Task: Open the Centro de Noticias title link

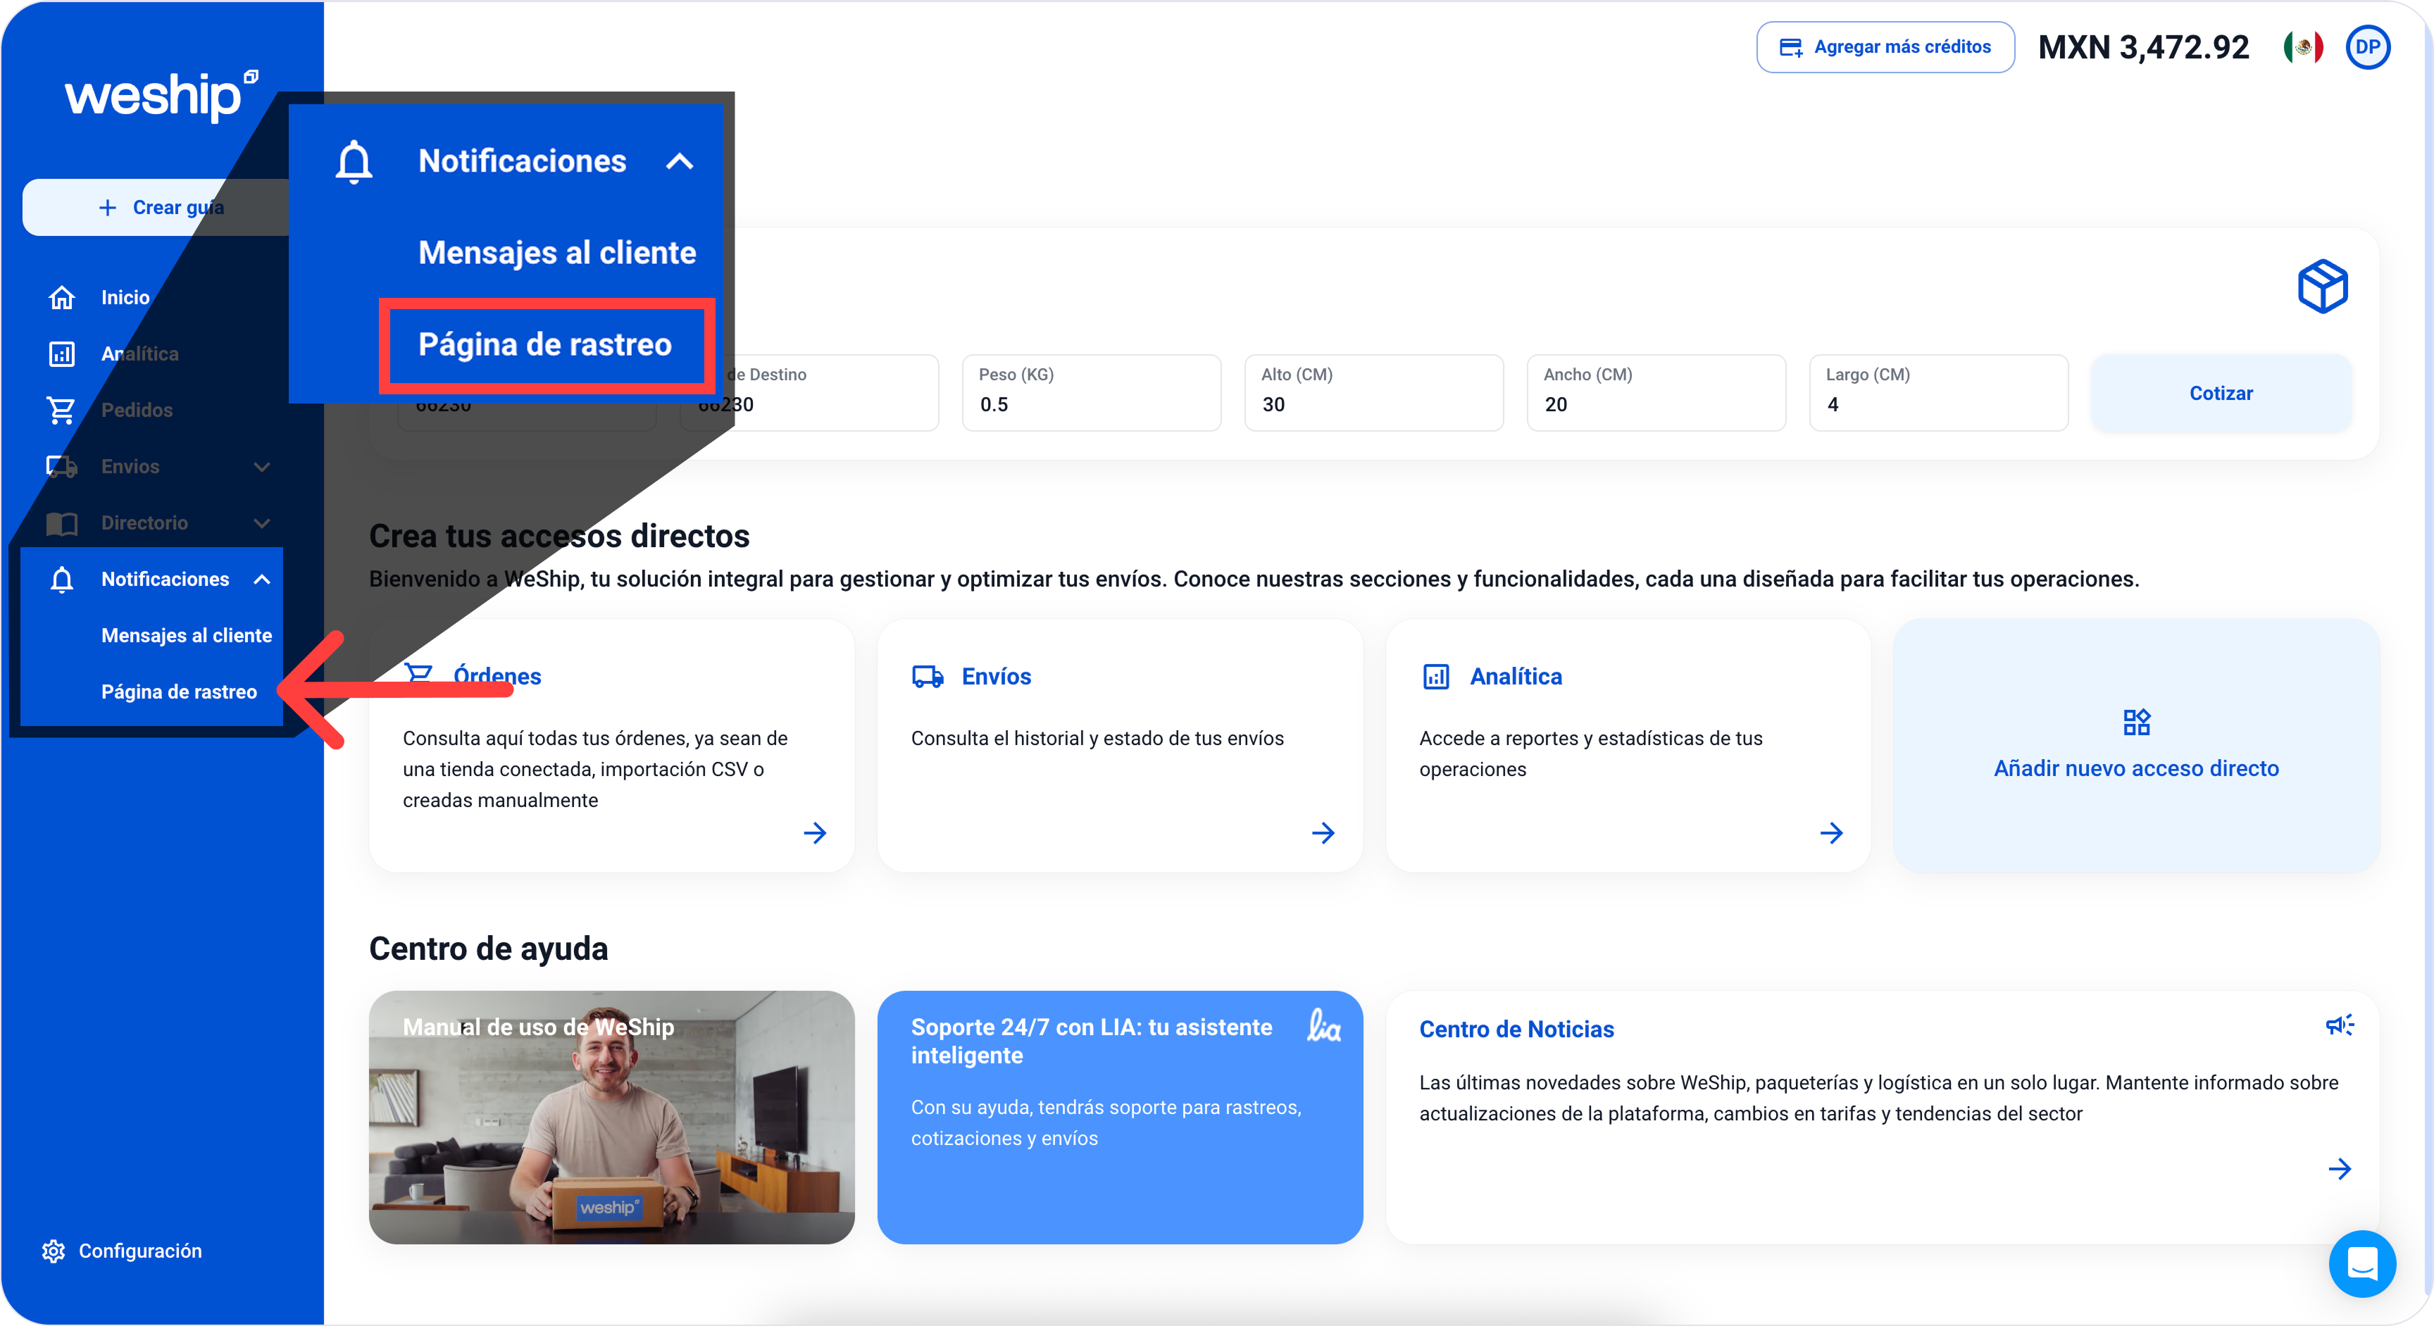Action: coord(1516,1030)
